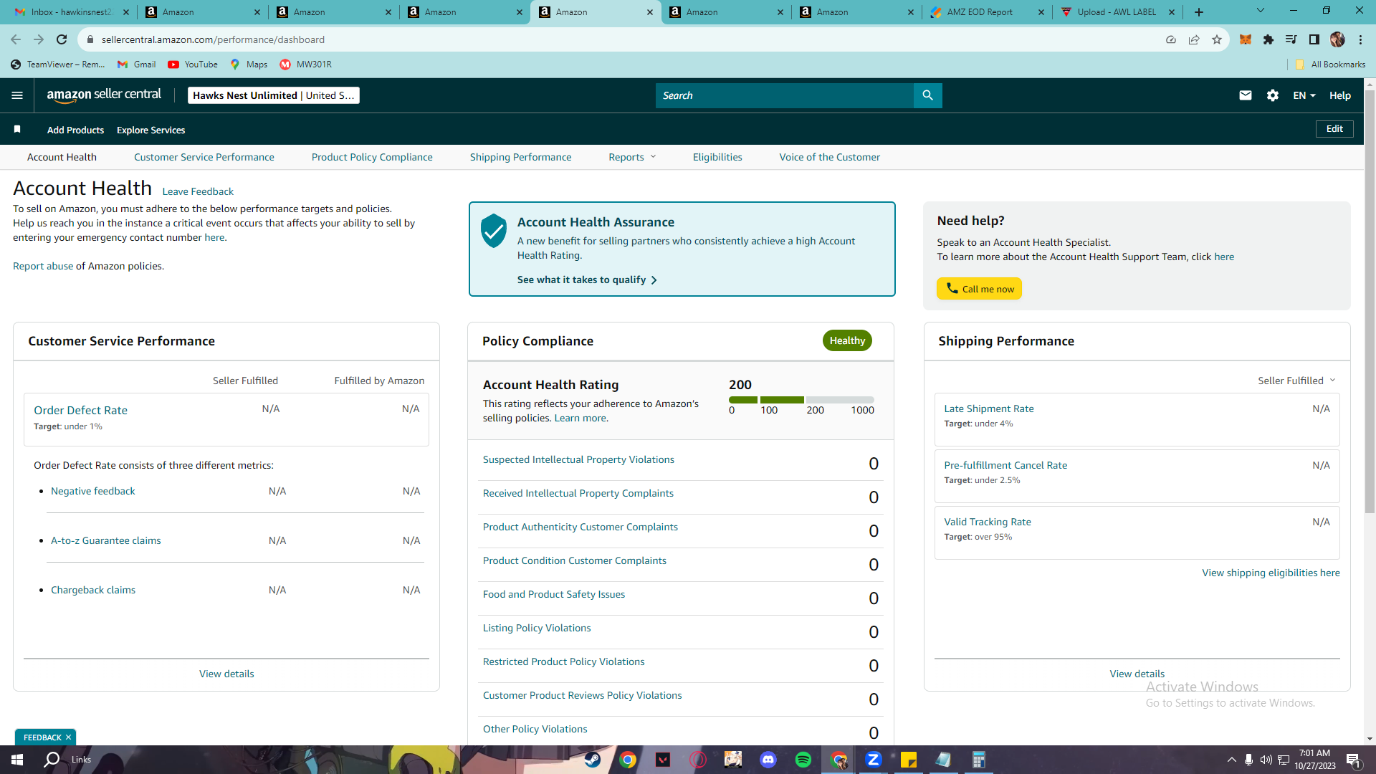Open Steam from the taskbar

593,760
